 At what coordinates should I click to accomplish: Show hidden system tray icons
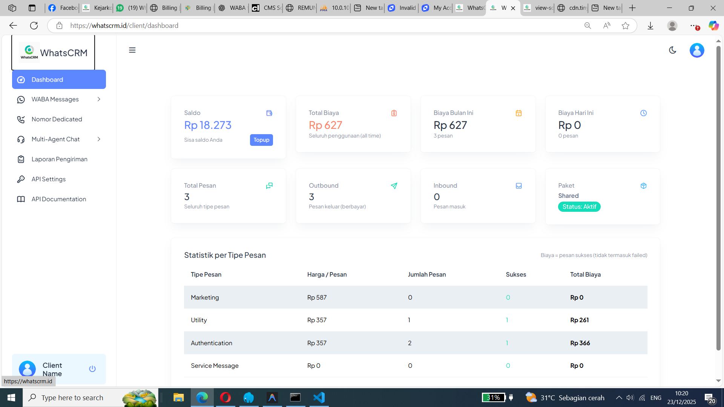tap(619, 398)
